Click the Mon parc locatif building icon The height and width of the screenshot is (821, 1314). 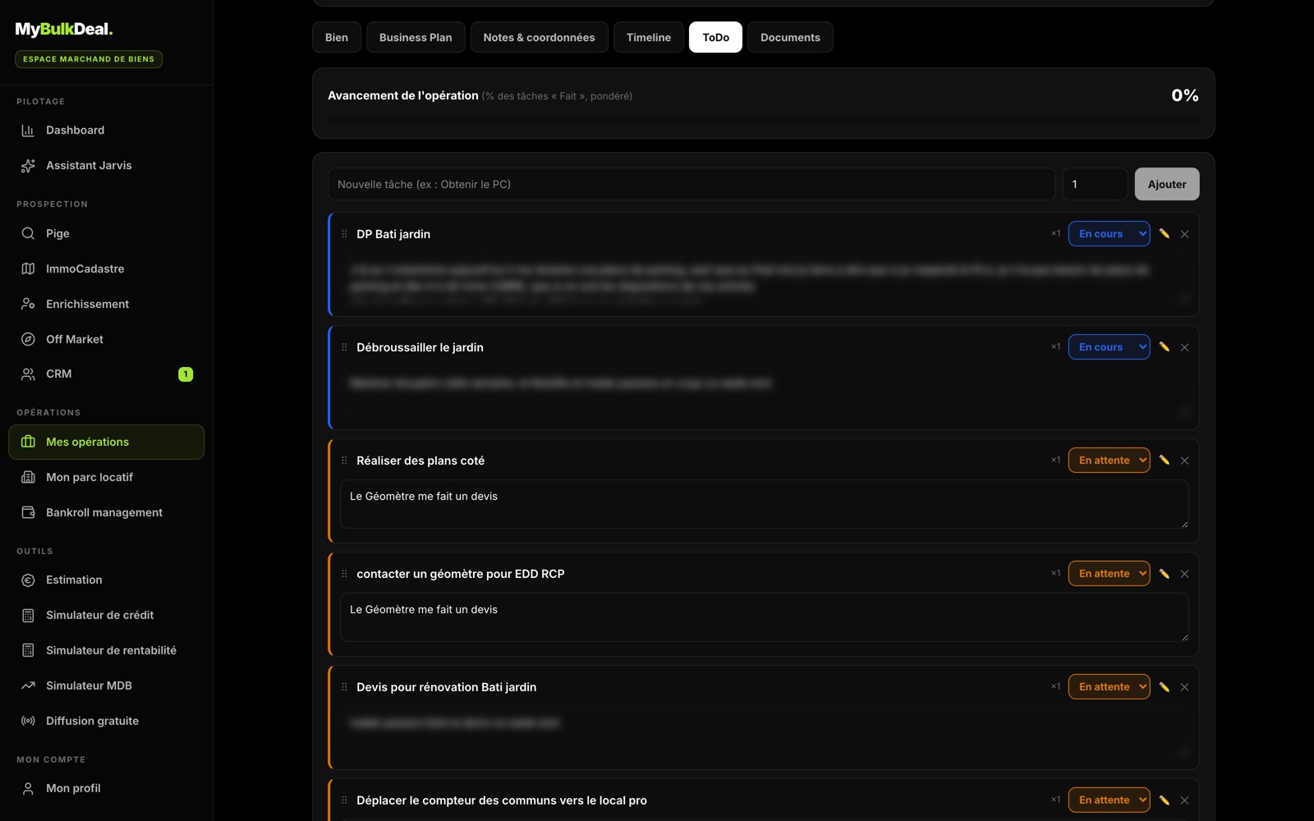[28, 477]
